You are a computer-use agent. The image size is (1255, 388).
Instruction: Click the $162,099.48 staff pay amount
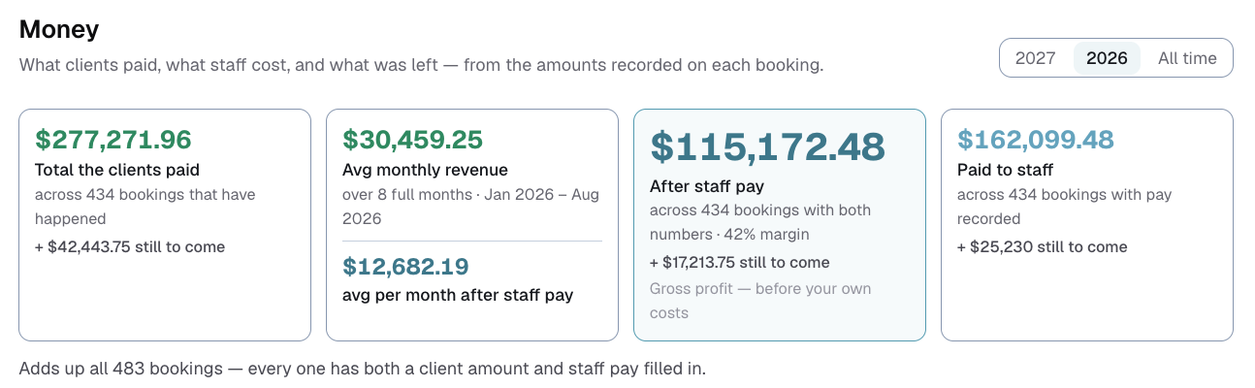point(1036,140)
